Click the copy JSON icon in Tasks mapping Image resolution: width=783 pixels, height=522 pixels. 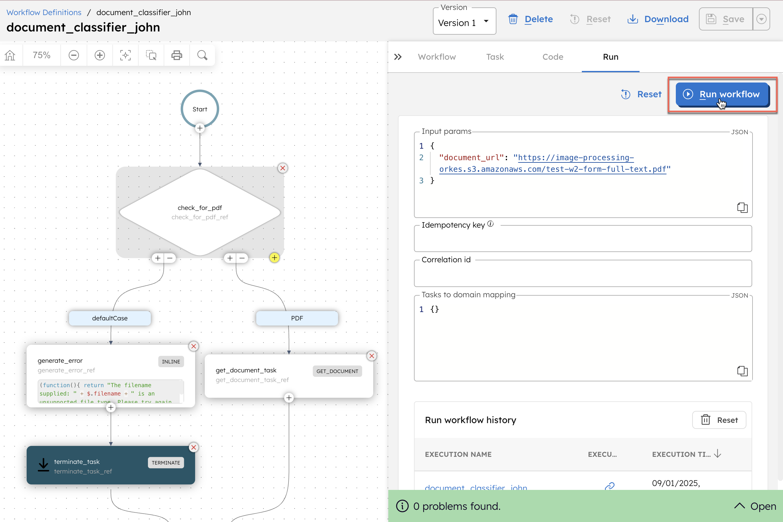(742, 371)
